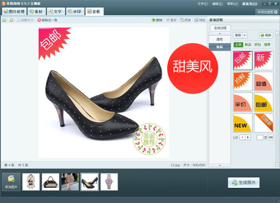
Task: Filter by 全部
Action: click(x=238, y=44)
